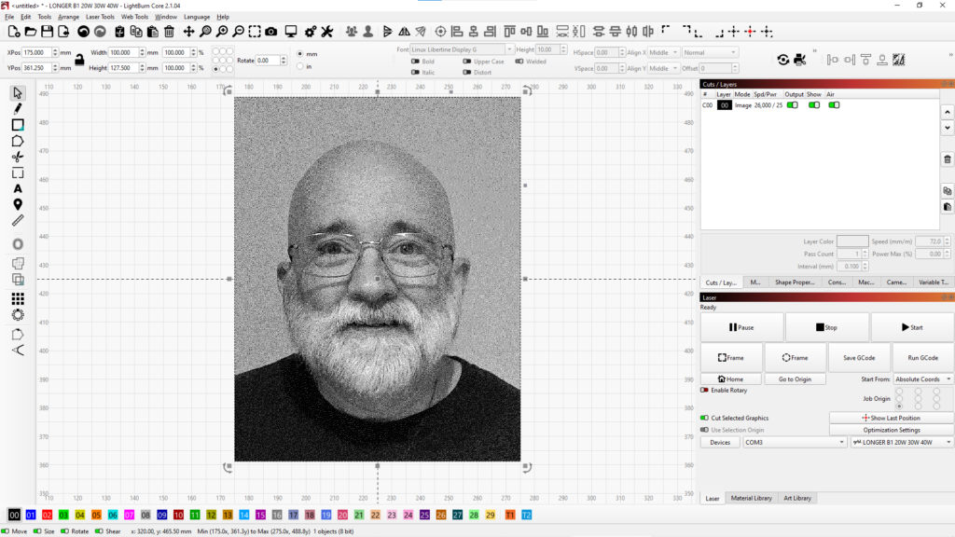
Task: Open LONGER B1 device dropdown
Action: pos(902,442)
